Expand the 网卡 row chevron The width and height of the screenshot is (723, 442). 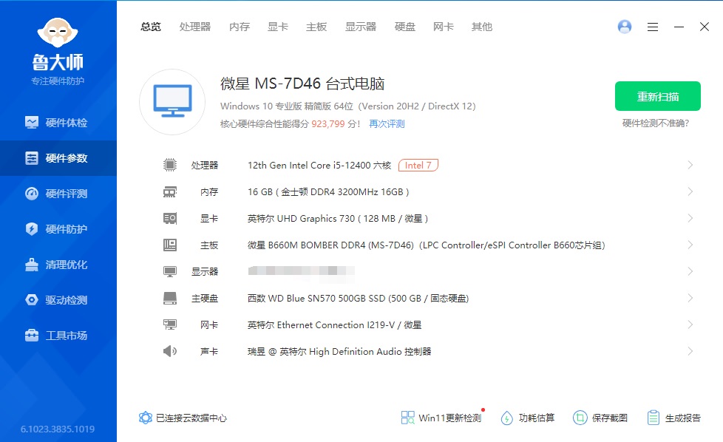click(x=690, y=325)
